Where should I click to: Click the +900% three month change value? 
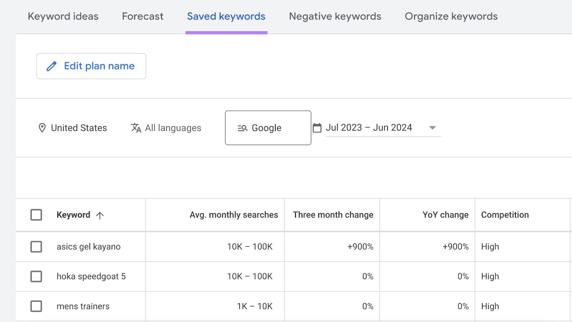click(360, 247)
